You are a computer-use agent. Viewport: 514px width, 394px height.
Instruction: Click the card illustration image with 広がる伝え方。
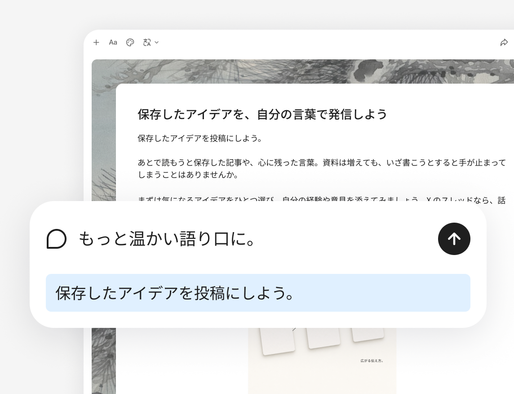(x=322, y=360)
